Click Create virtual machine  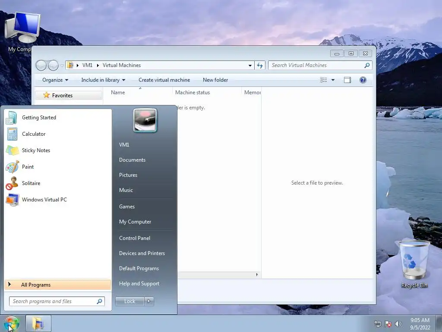point(164,80)
